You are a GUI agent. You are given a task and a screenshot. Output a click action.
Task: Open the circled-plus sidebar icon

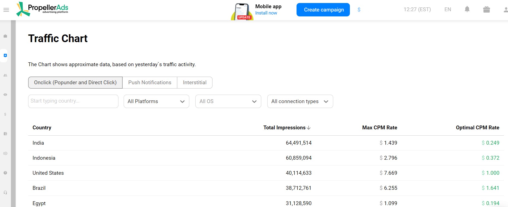5,153
